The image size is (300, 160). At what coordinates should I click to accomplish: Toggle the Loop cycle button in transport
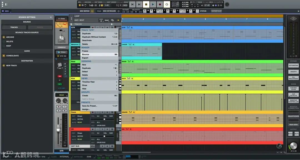[x=167, y=4]
